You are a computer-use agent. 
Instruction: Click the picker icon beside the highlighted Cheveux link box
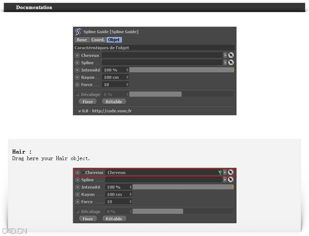click(231, 172)
